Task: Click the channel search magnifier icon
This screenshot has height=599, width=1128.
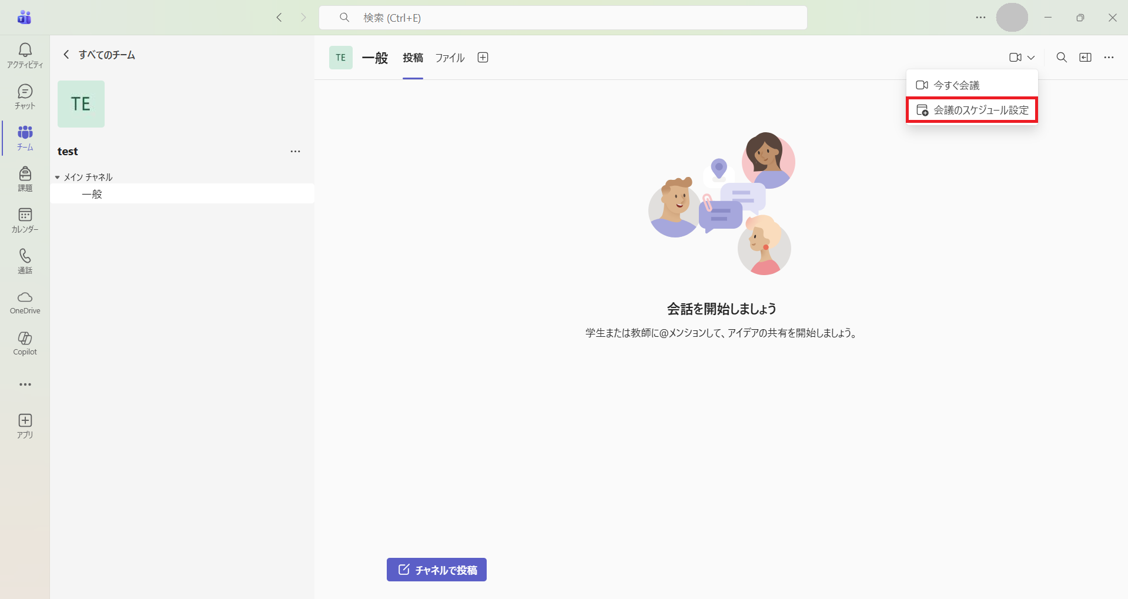Action: [x=1061, y=58]
